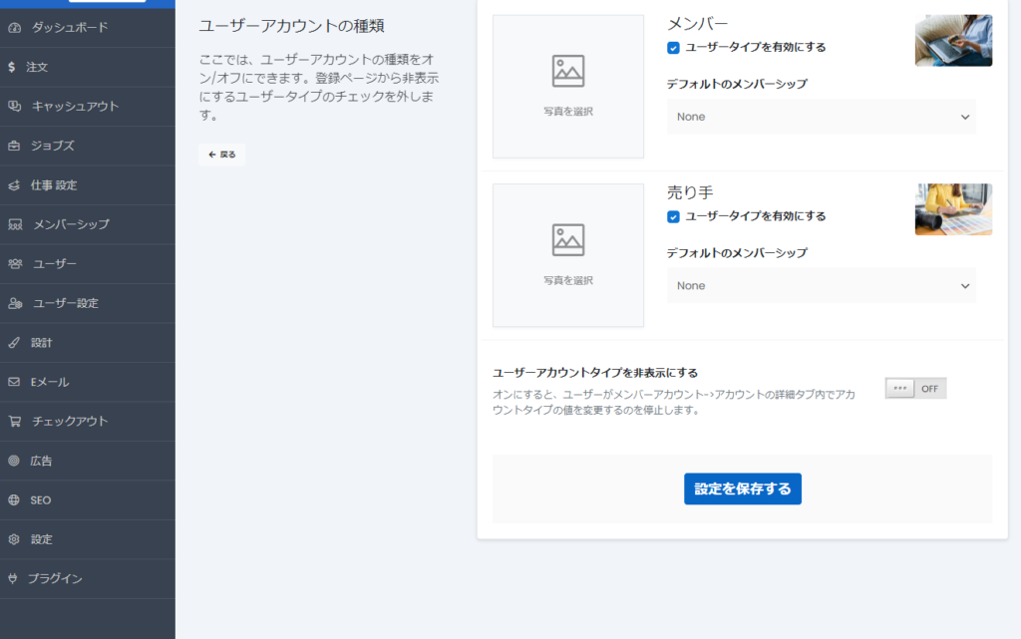Image resolution: width=1021 pixels, height=639 pixels.
Task: Open the キャッシュアウト sidebar section
Action: pyautogui.click(x=75, y=107)
